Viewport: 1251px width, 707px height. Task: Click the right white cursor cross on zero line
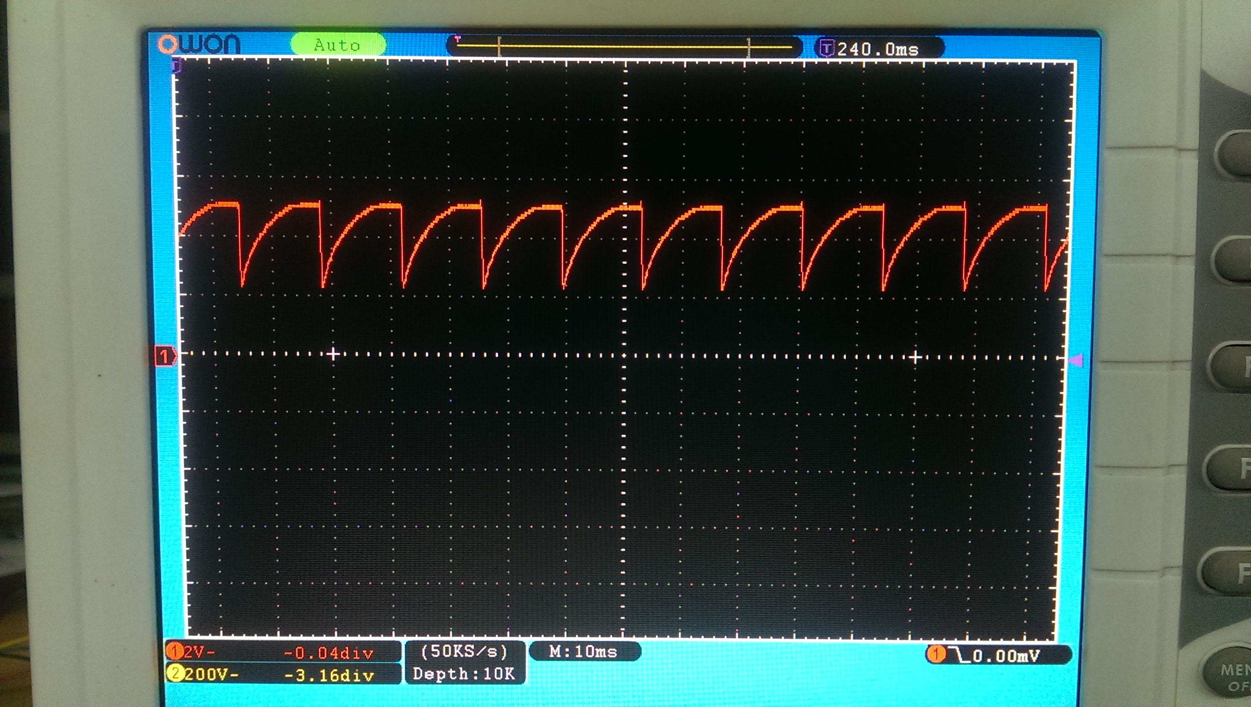click(915, 358)
